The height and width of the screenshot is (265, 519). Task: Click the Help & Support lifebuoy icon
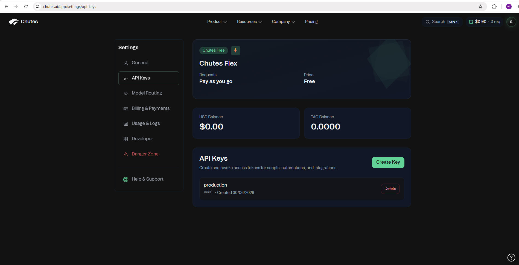pos(126,179)
